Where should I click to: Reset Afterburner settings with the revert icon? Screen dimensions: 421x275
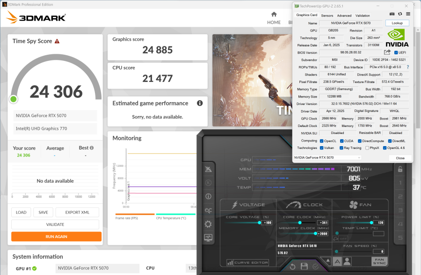293,267
